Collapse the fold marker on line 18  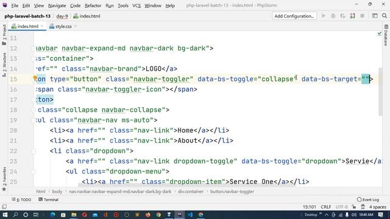pyautogui.click(x=34, y=110)
